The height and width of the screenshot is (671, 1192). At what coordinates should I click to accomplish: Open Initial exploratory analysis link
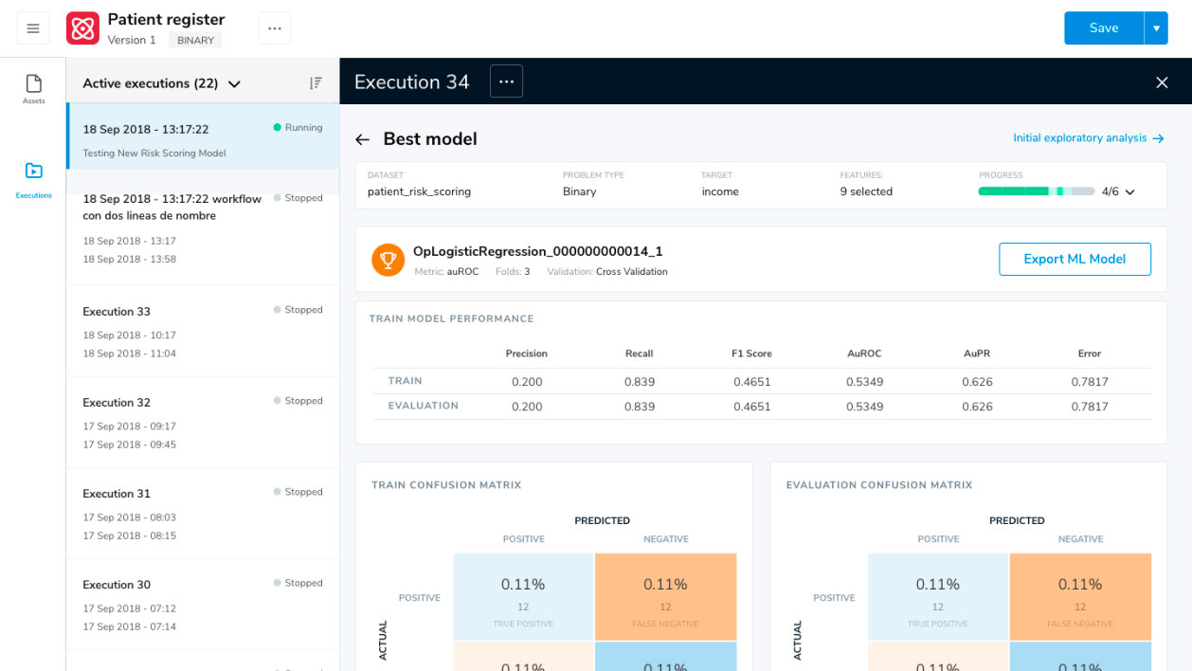(1088, 138)
